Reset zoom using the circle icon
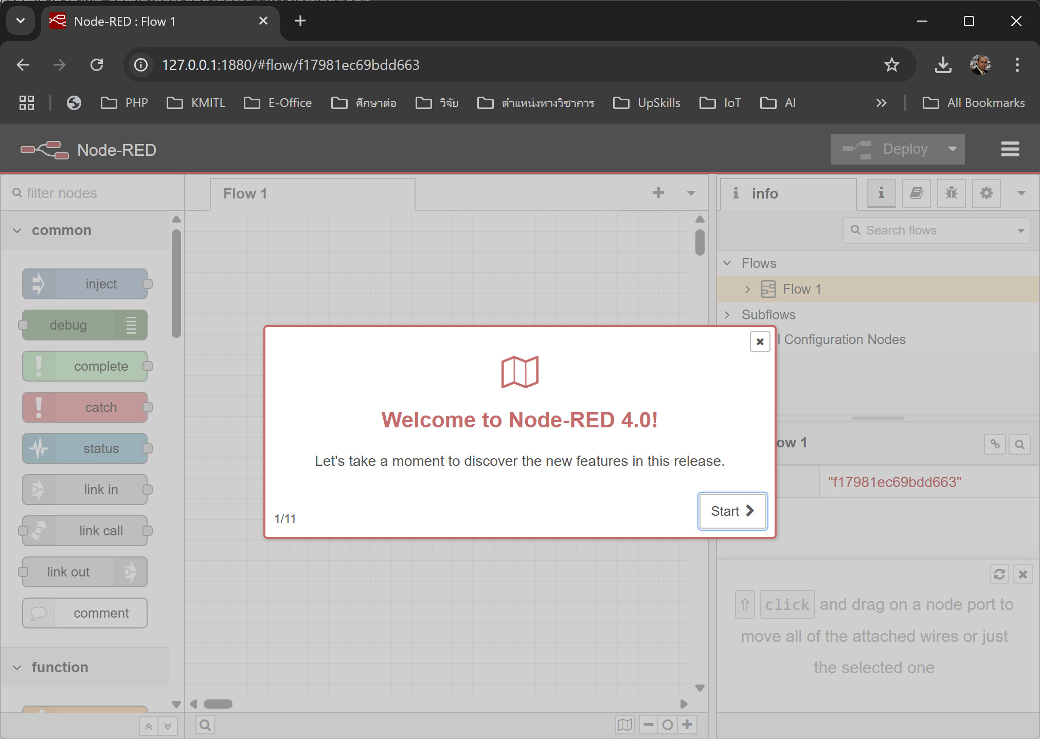The height and width of the screenshot is (739, 1040). coord(668,725)
